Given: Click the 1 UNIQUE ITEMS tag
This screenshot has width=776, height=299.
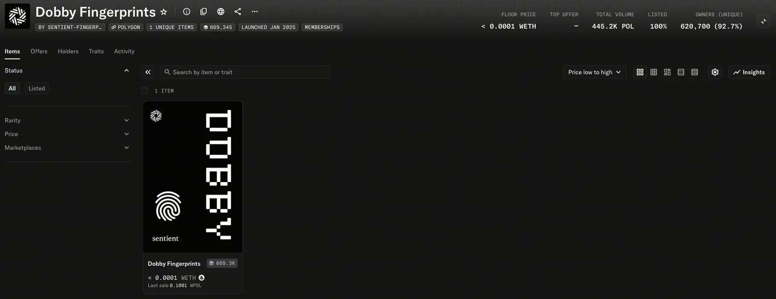Looking at the screenshot, I should click(x=172, y=27).
